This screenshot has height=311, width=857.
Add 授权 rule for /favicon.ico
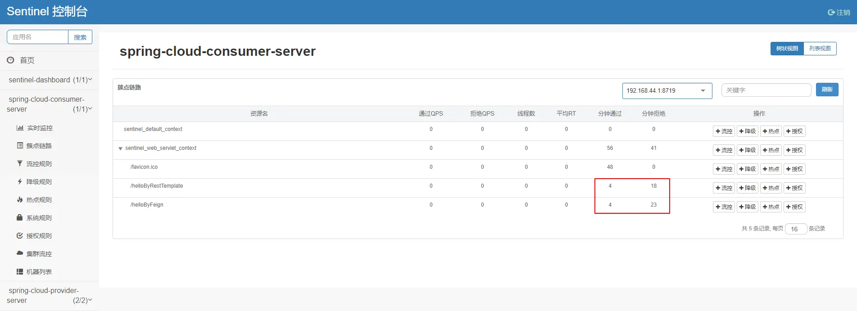point(794,169)
